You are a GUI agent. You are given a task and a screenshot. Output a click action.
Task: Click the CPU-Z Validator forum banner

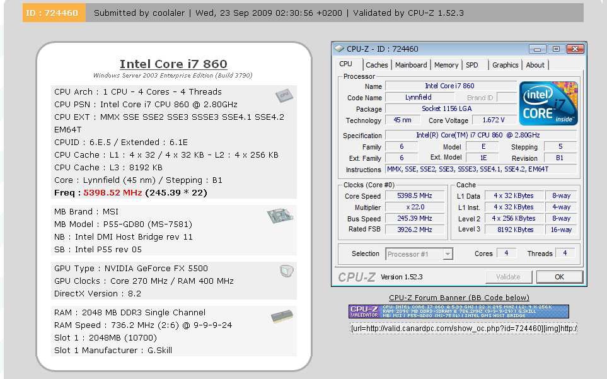(459, 312)
